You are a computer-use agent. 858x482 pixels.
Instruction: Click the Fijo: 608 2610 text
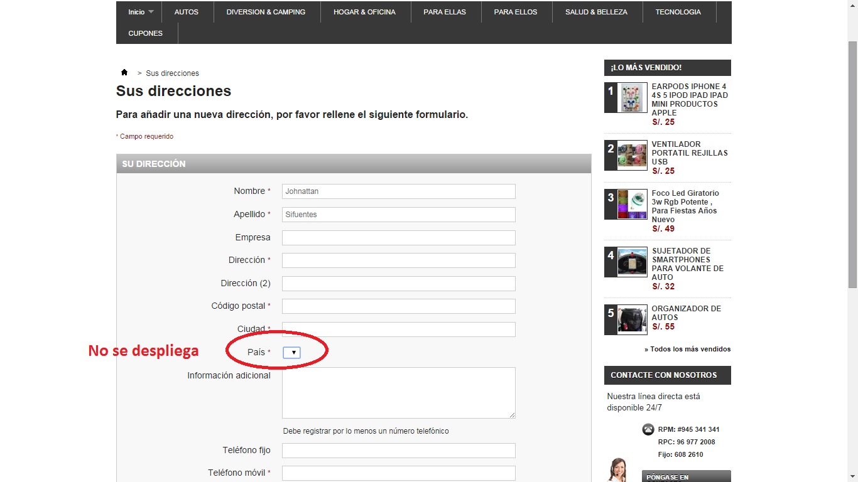(681, 454)
